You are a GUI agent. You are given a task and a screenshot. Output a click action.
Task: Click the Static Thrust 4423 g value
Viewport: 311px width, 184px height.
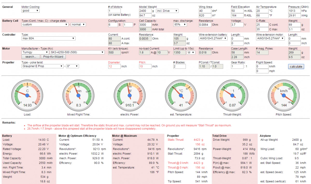(198, 140)
